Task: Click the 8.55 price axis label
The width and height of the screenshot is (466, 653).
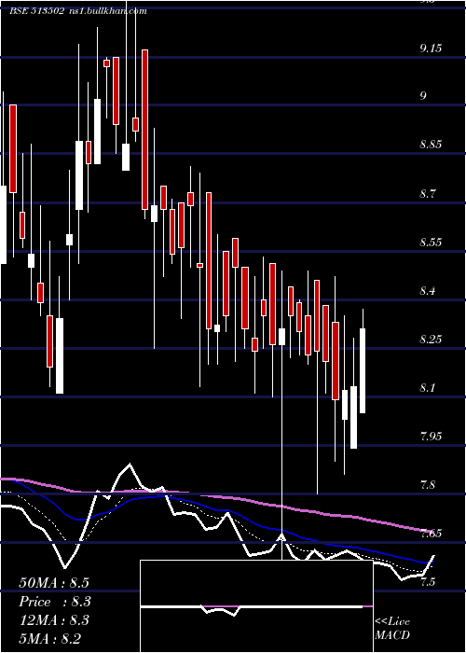Action: point(431,242)
